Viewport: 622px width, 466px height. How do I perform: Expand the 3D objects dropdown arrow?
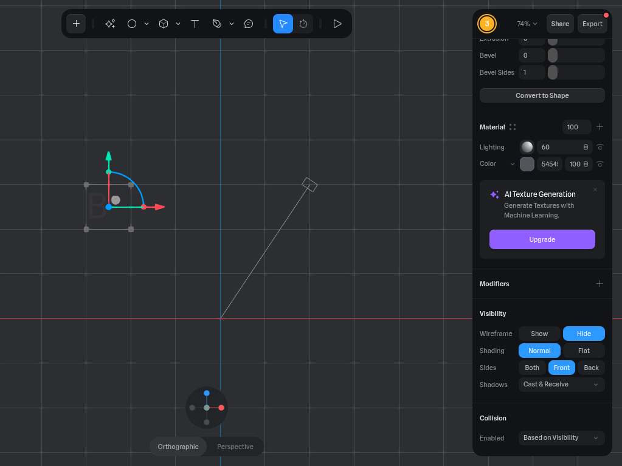(178, 24)
